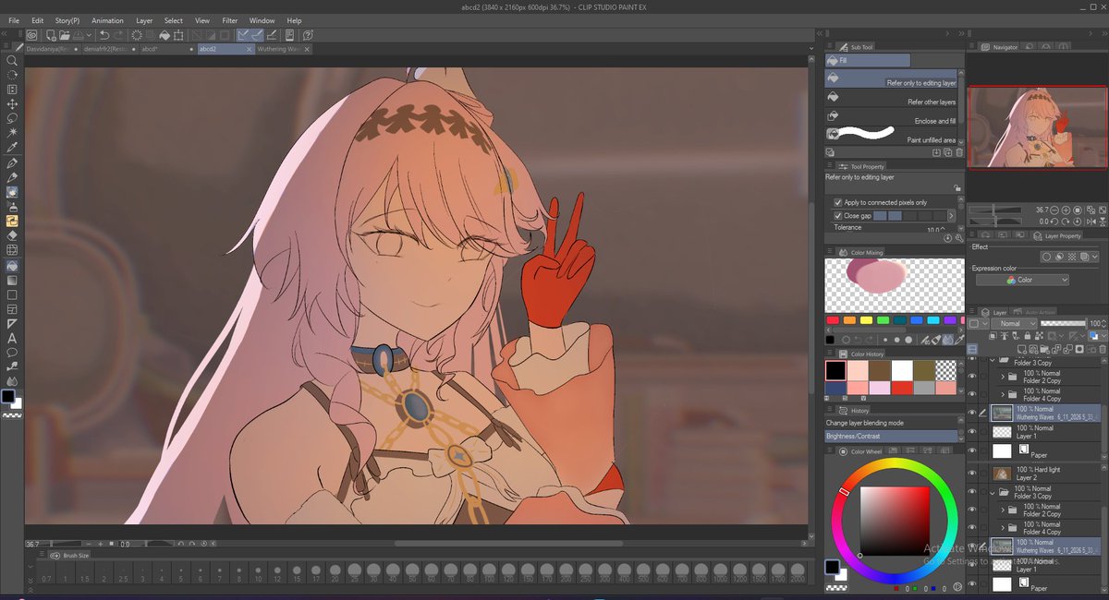The height and width of the screenshot is (600, 1109).
Task: Select the Move layer tool
Action: [12, 104]
